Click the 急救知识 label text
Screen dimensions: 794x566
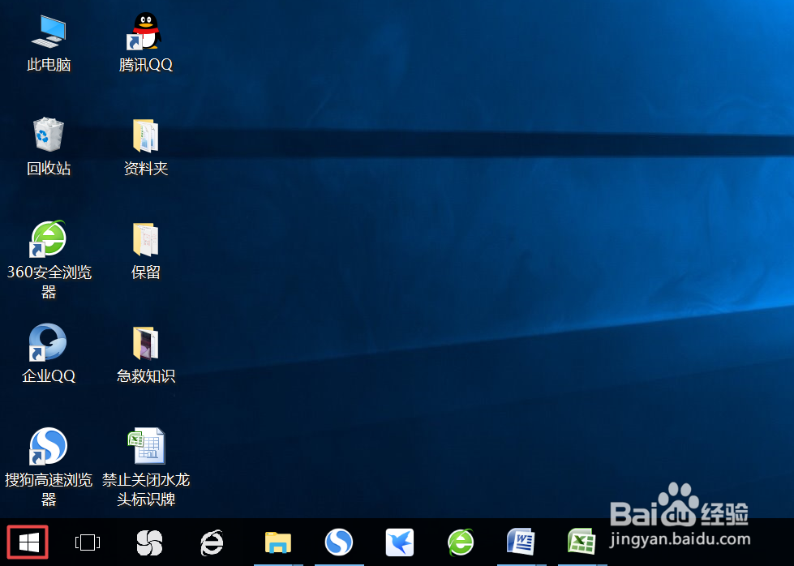146,376
